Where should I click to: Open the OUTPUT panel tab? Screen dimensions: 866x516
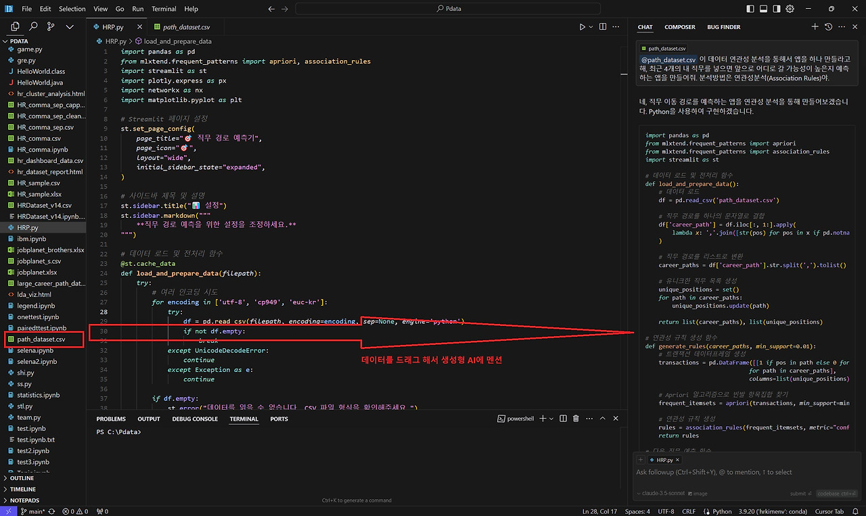149,419
